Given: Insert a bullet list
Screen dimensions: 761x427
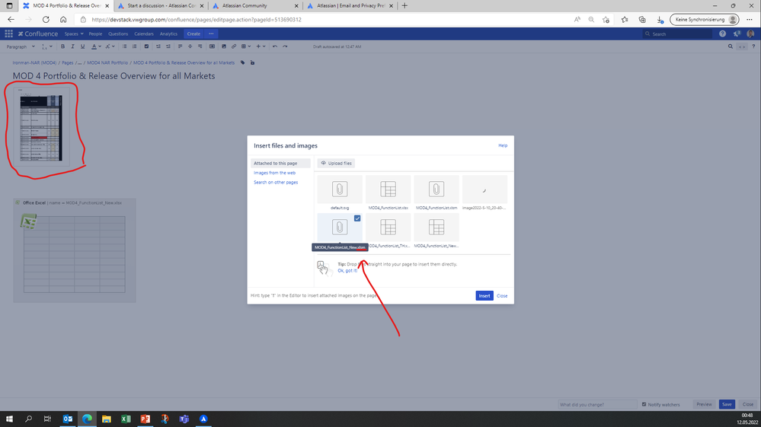Looking at the screenshot, I should tap(124, 46).
